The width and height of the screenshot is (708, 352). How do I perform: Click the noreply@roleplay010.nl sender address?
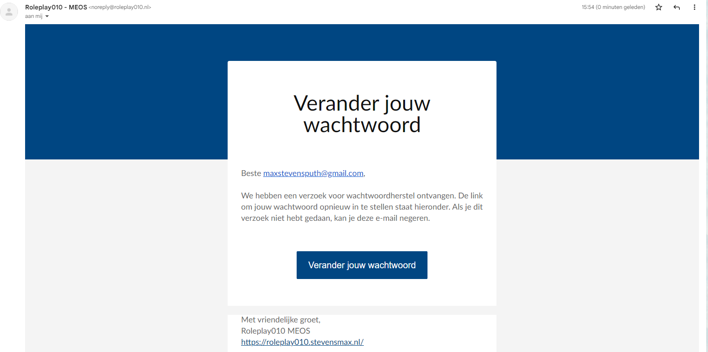(120, 7)
